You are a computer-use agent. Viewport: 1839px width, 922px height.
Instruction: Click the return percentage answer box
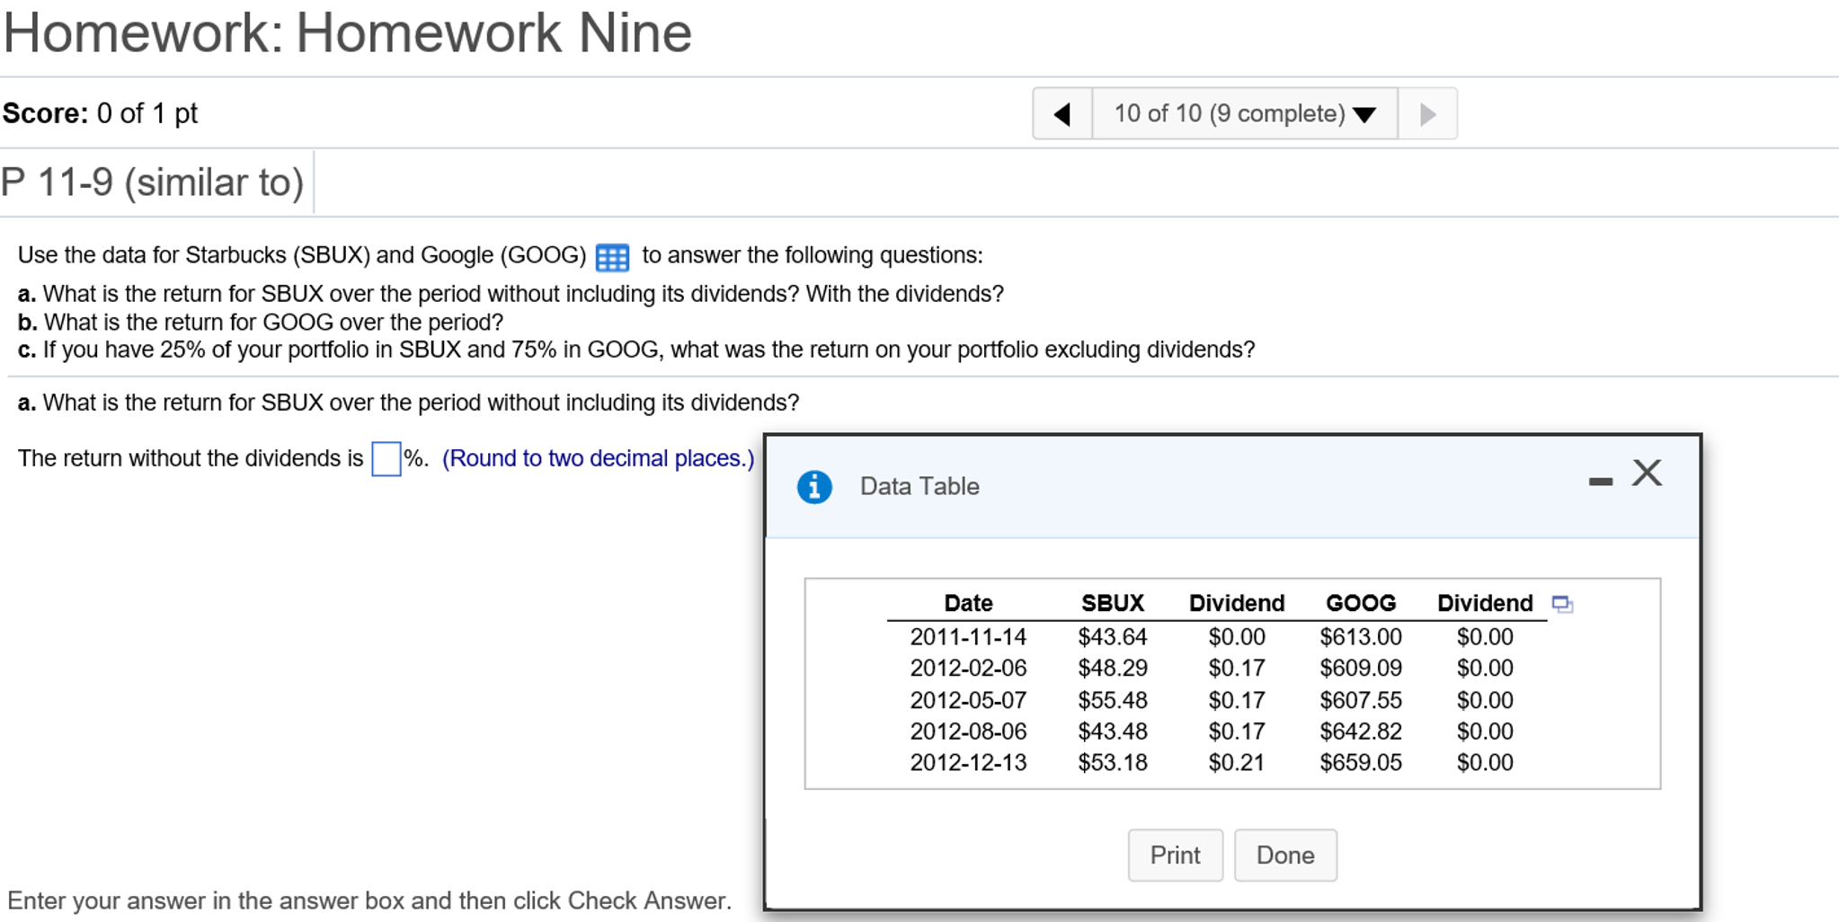386,458
